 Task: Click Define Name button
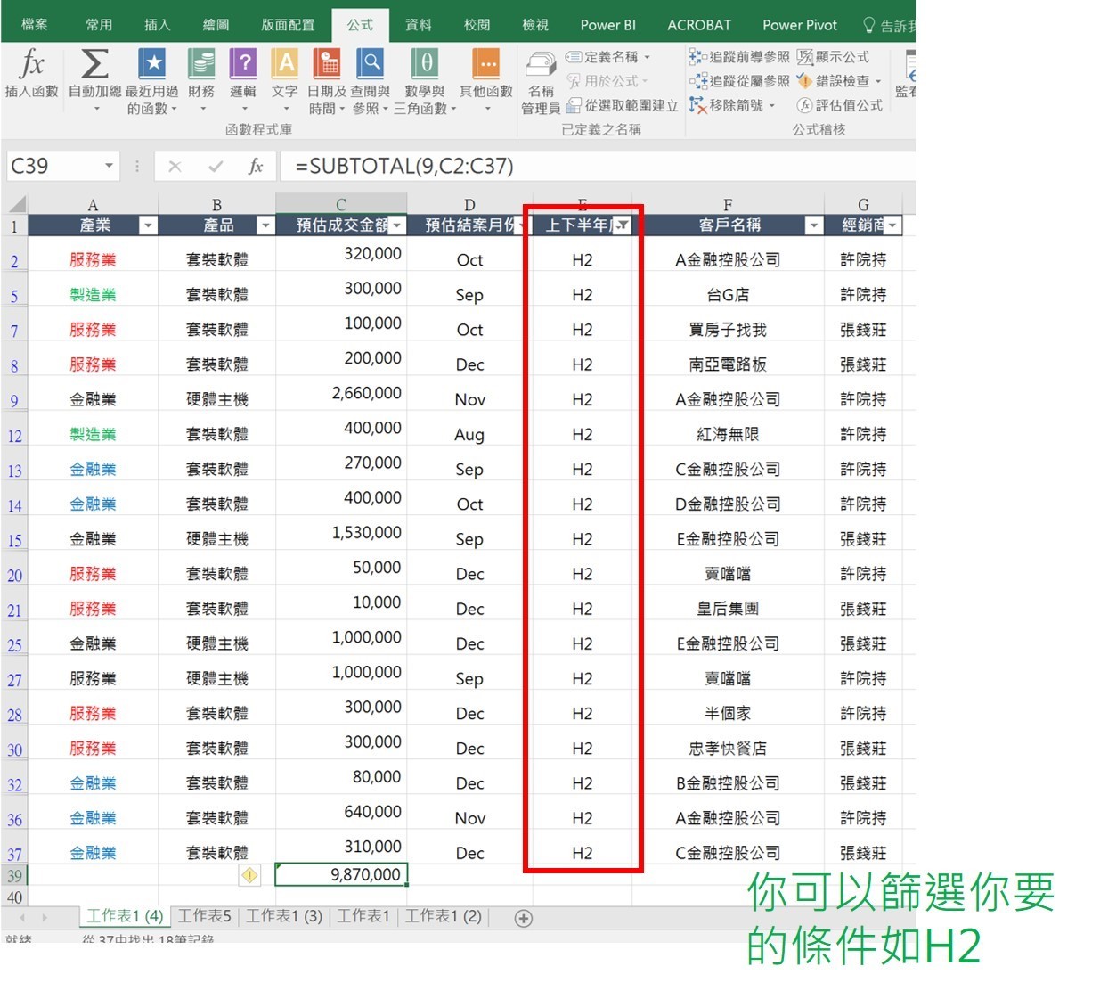pos(607,57)
